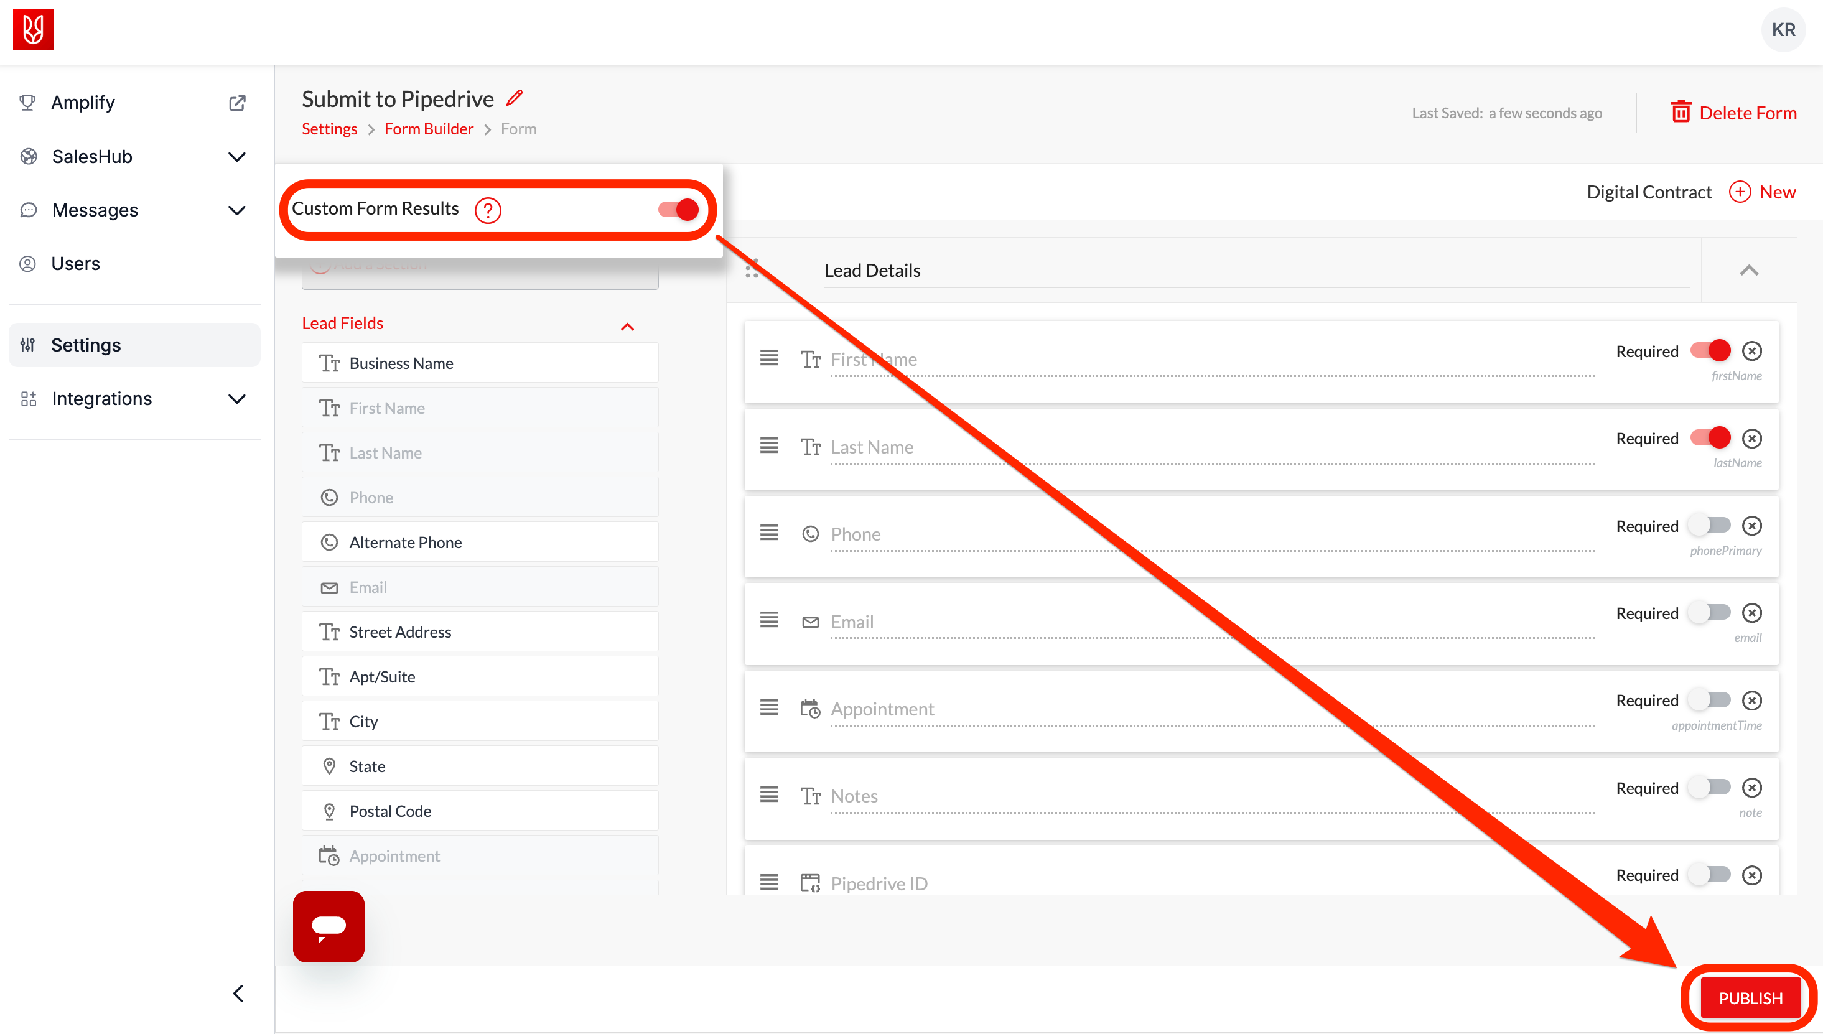Enable Required for Appointment
Screen dimensions: 1823x1034
(x=1710, y=699)
